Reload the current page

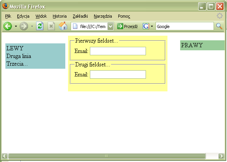(x=40, y=26)
